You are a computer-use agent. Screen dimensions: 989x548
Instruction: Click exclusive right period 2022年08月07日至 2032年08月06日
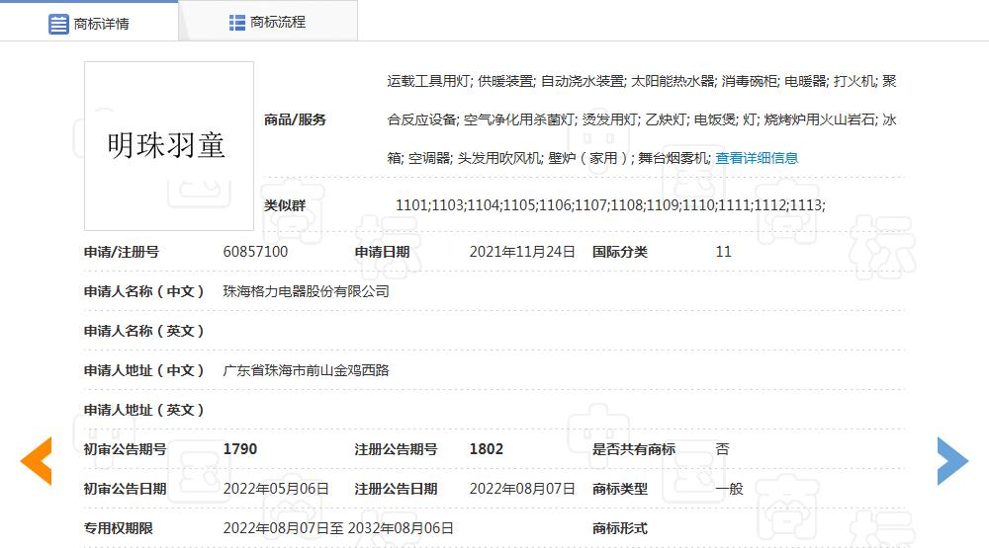338,528
